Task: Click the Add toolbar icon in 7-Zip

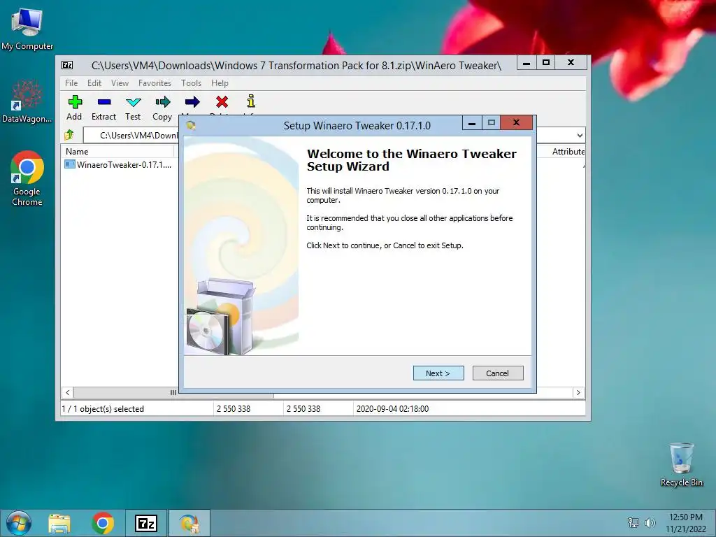Action: (75, 102)
